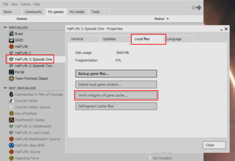Click the Team Fortress Classic icon
This screenshot has width=235, height=161.
click(11, 78)
